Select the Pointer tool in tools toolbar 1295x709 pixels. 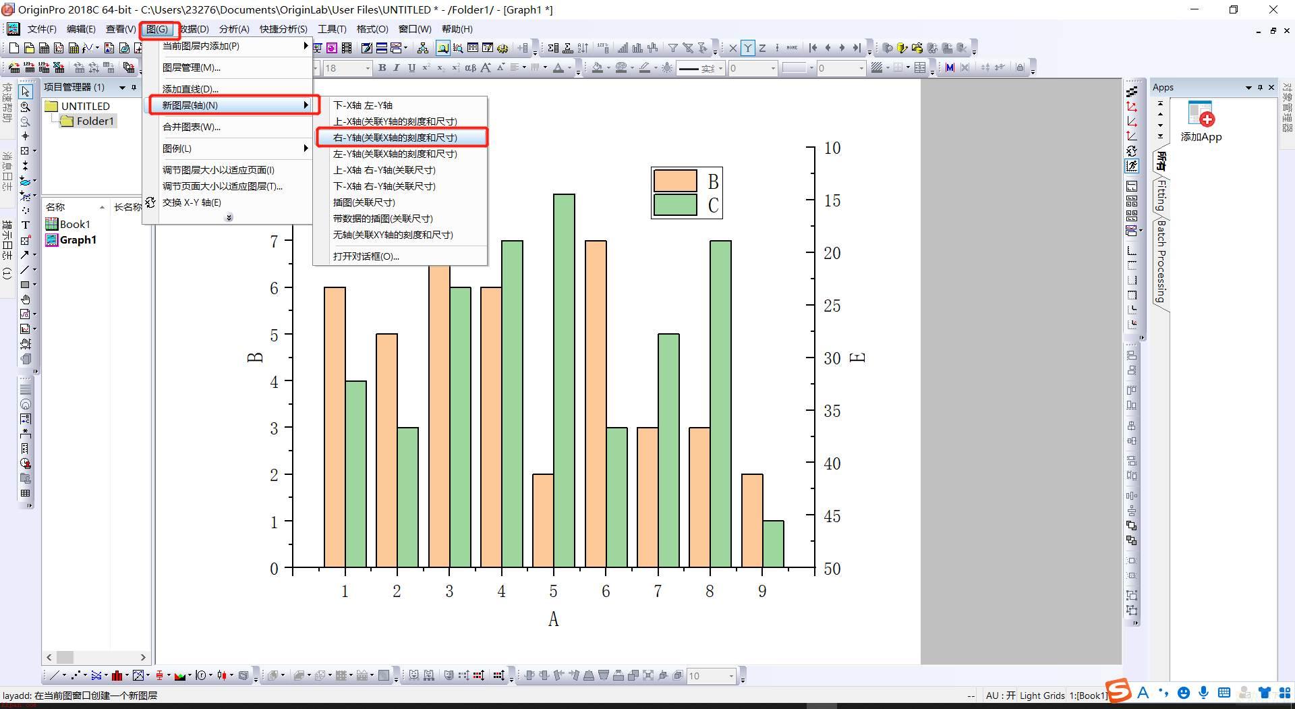click(26, 91)
